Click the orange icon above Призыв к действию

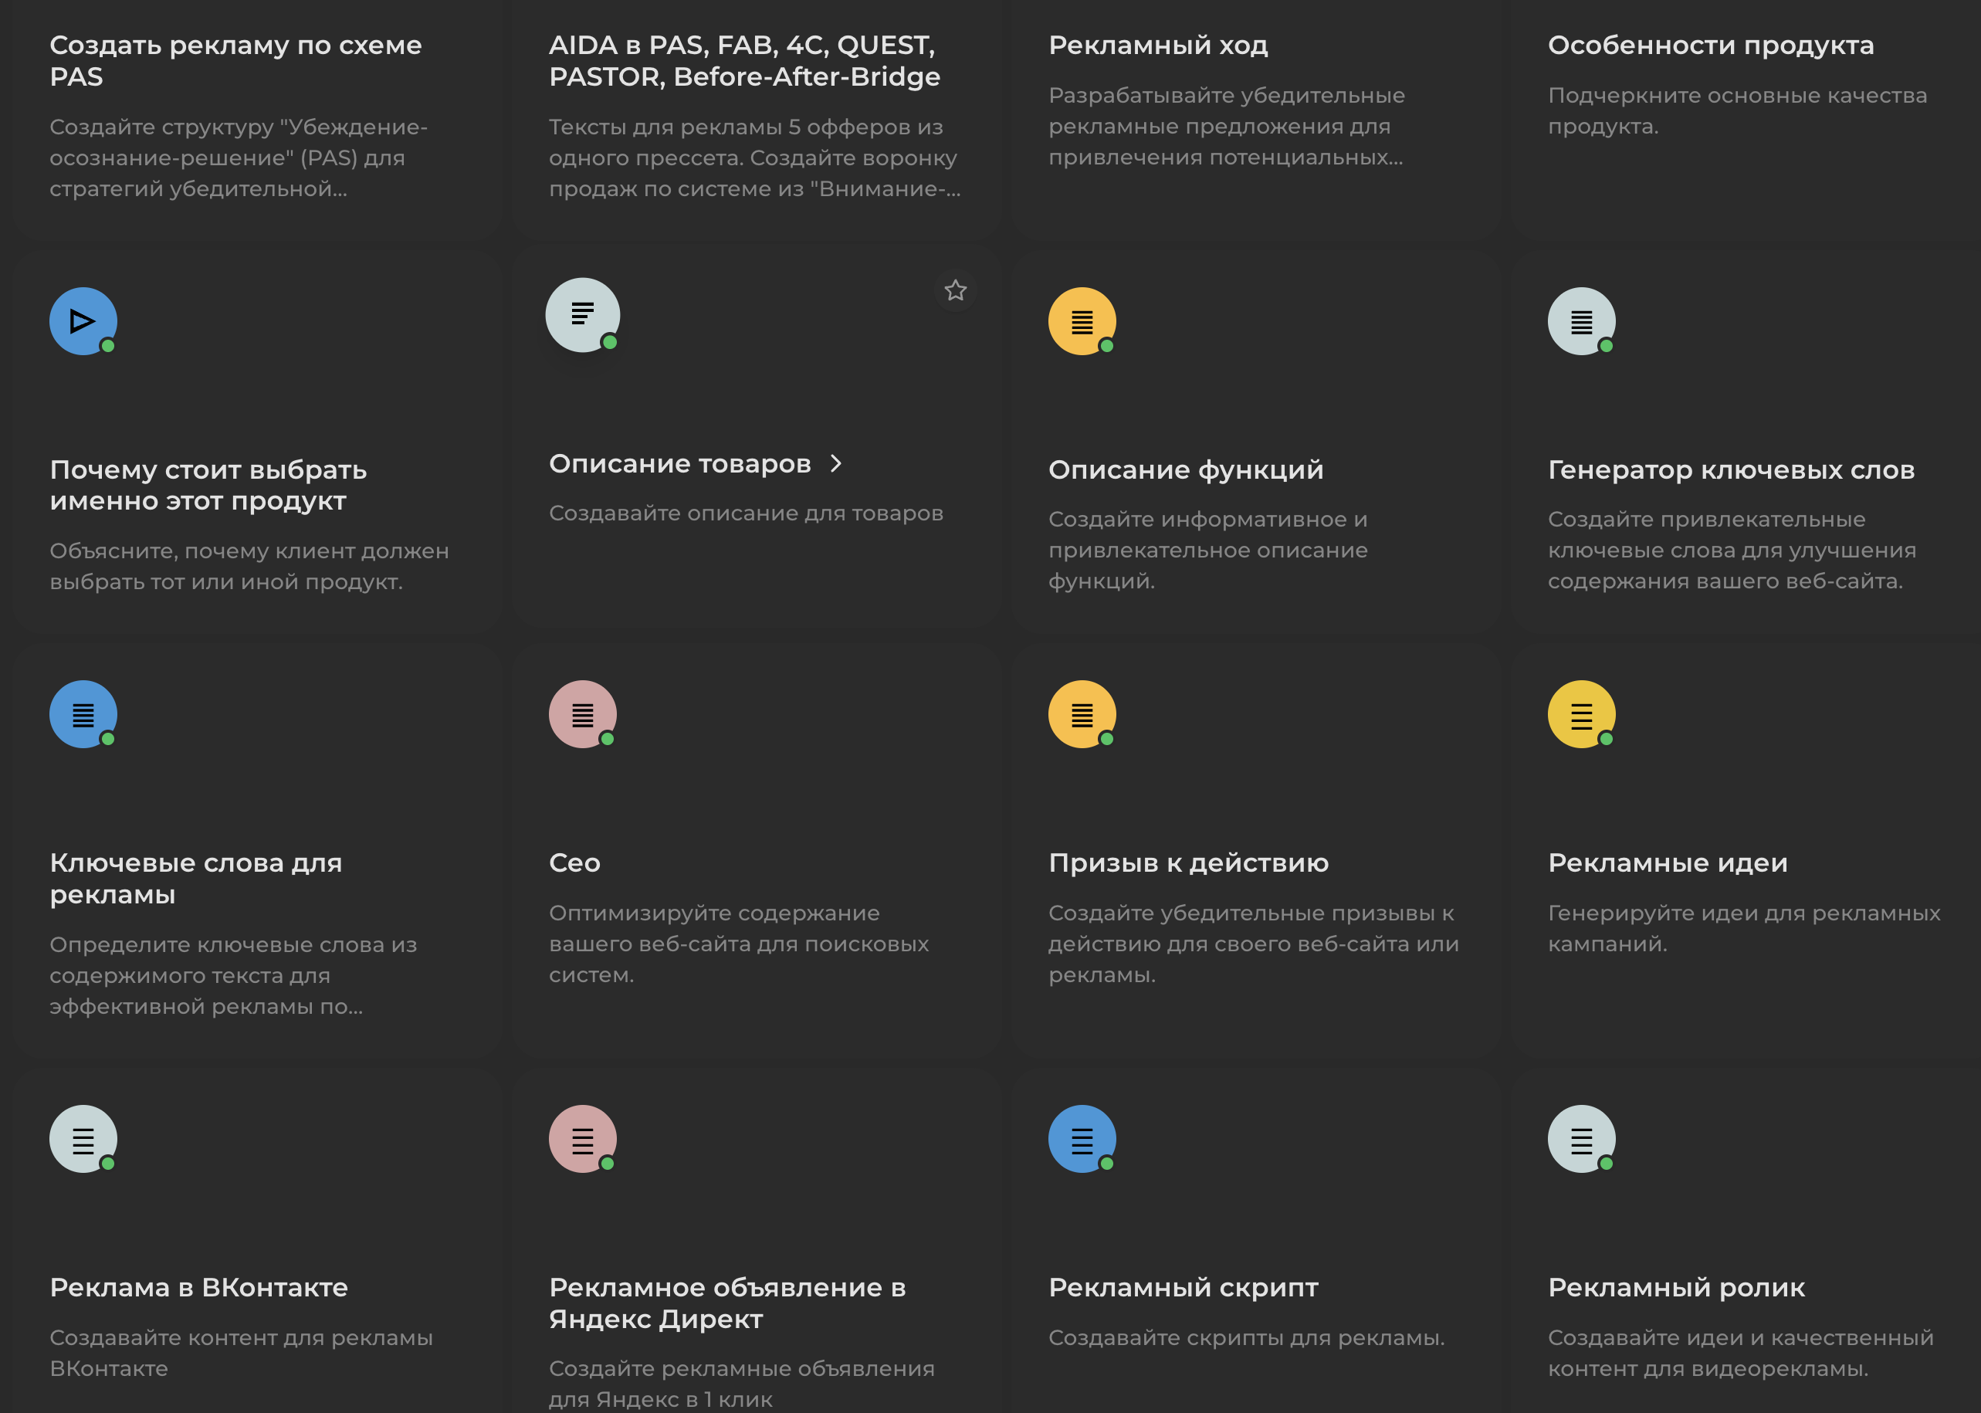pyautogui.click(x=1082, y=714)
